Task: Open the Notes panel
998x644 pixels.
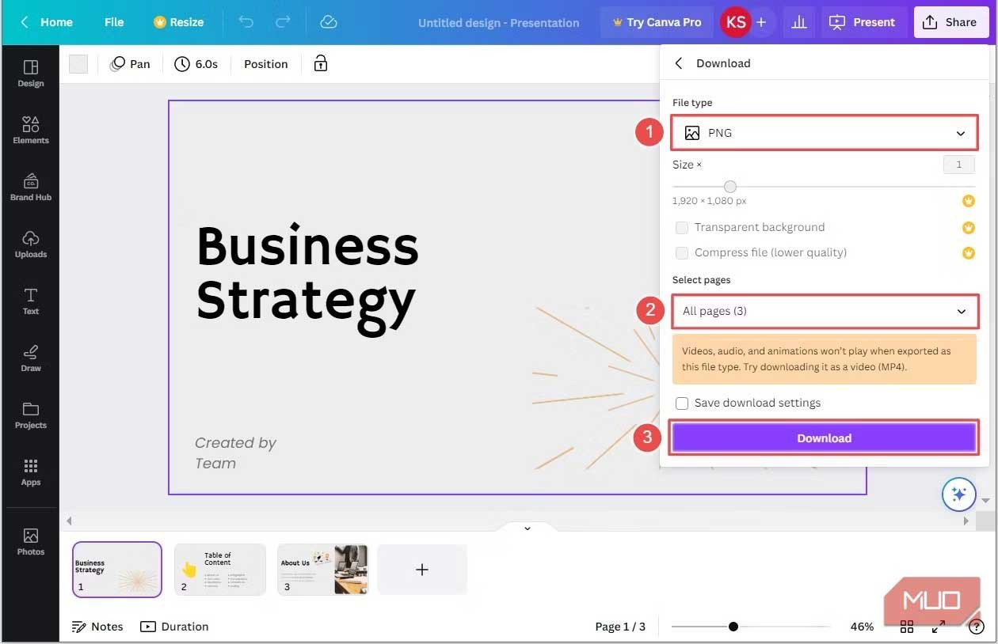Action: 97,626
